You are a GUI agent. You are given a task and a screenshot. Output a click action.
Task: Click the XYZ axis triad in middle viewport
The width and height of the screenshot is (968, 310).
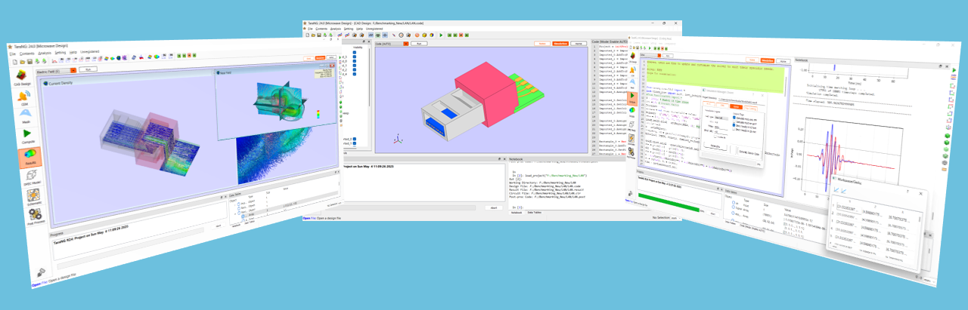(396, 138)
